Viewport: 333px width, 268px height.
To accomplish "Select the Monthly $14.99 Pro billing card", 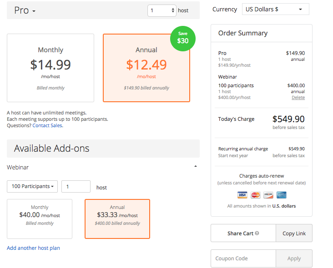I will point(50,68).
